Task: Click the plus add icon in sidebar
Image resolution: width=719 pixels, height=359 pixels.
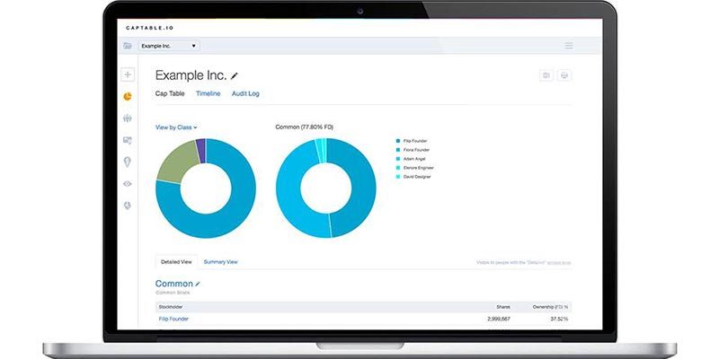Action: click(x=128, y=74)
